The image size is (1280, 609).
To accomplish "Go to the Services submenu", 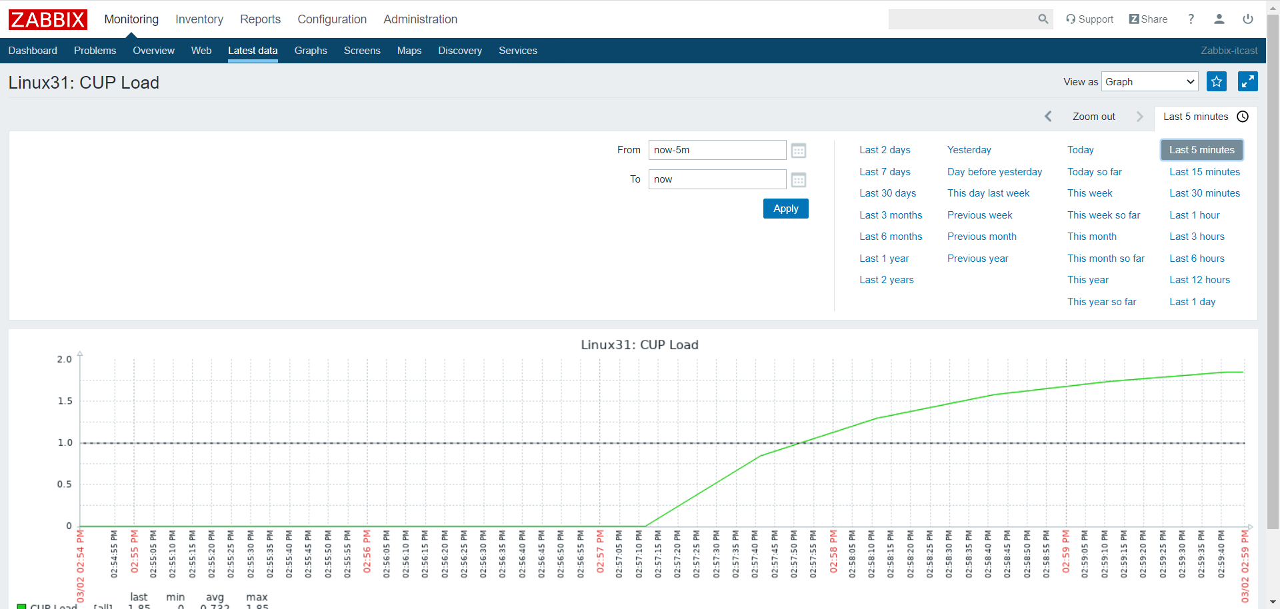I will coord(518,51).
